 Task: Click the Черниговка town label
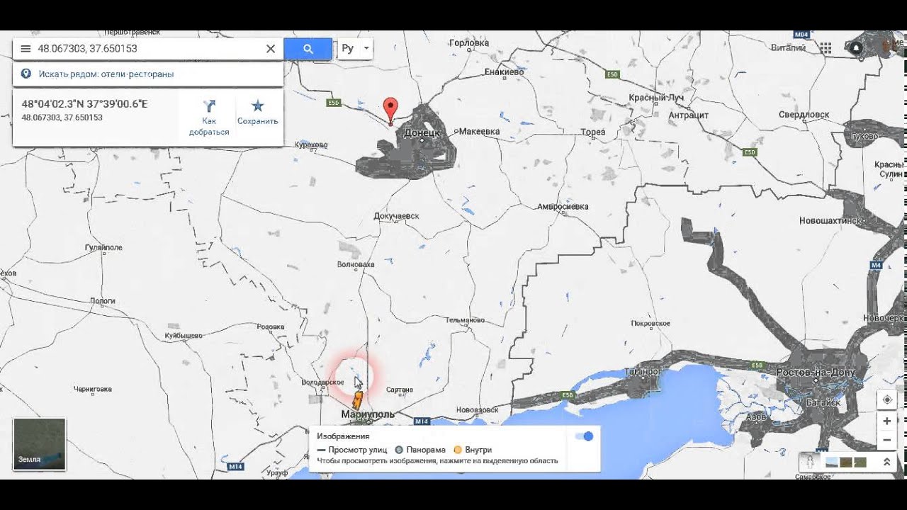pos(93,389)
